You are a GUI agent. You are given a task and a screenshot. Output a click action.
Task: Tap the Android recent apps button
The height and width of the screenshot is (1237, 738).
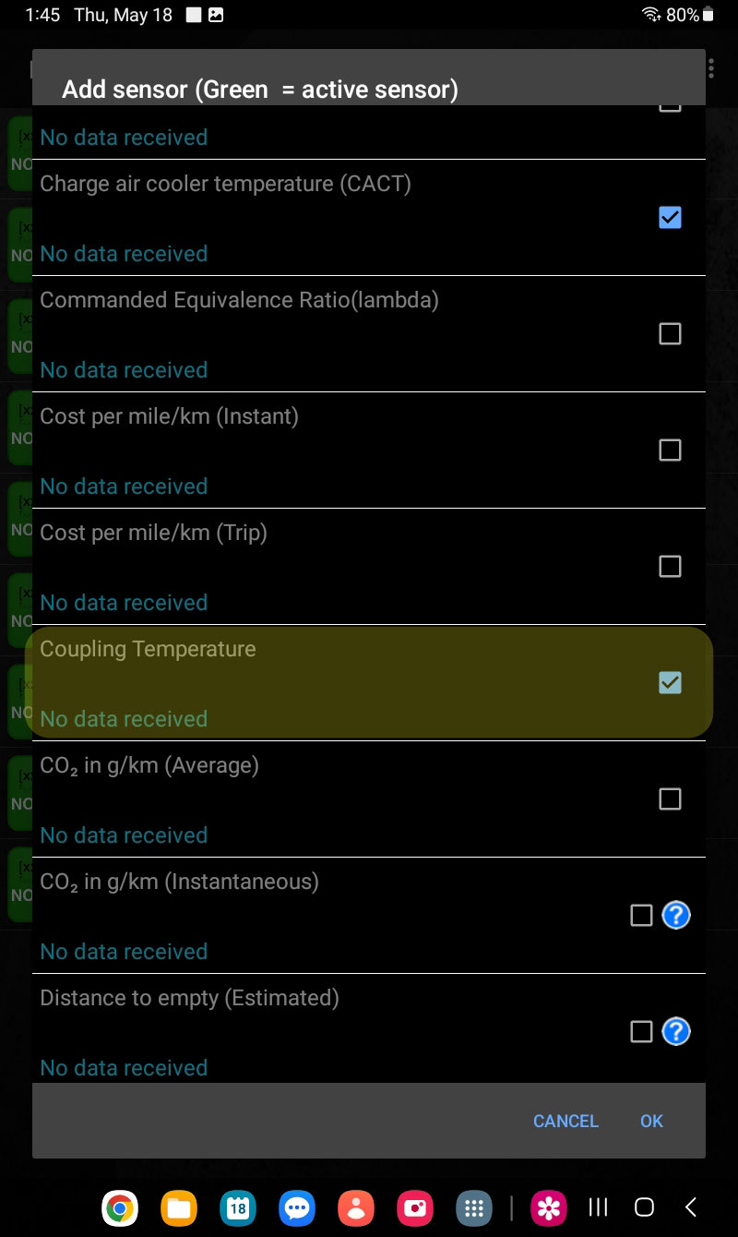[598, 1207]
